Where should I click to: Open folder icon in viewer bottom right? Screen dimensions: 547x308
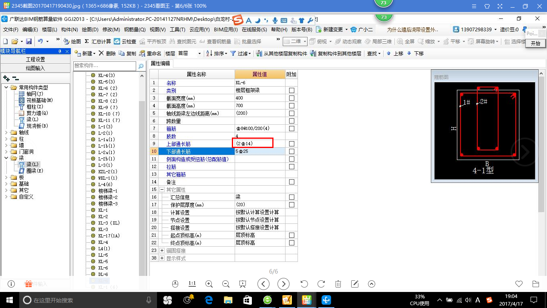pyautogui.click(x=536, y=284)
